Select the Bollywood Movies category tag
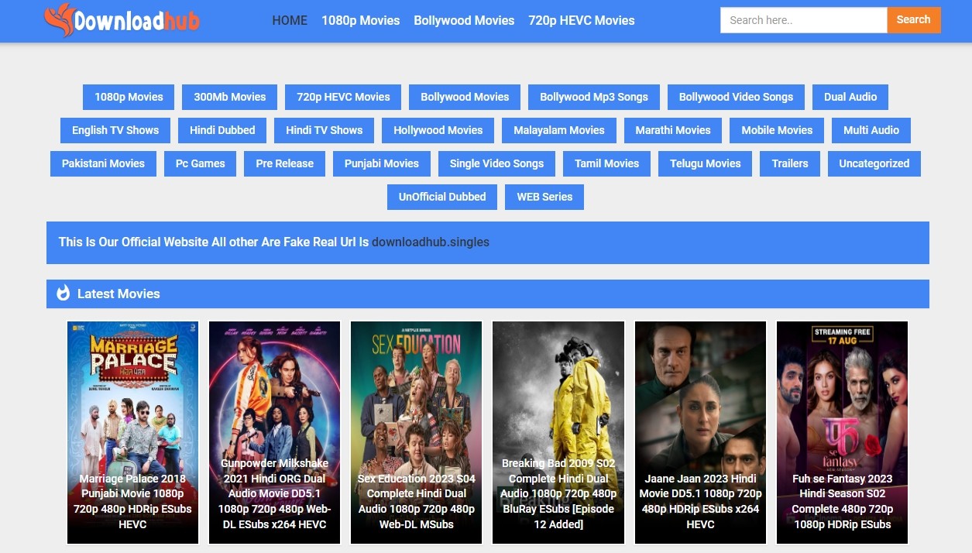This screenshot has height=553, width=972. 465,97
